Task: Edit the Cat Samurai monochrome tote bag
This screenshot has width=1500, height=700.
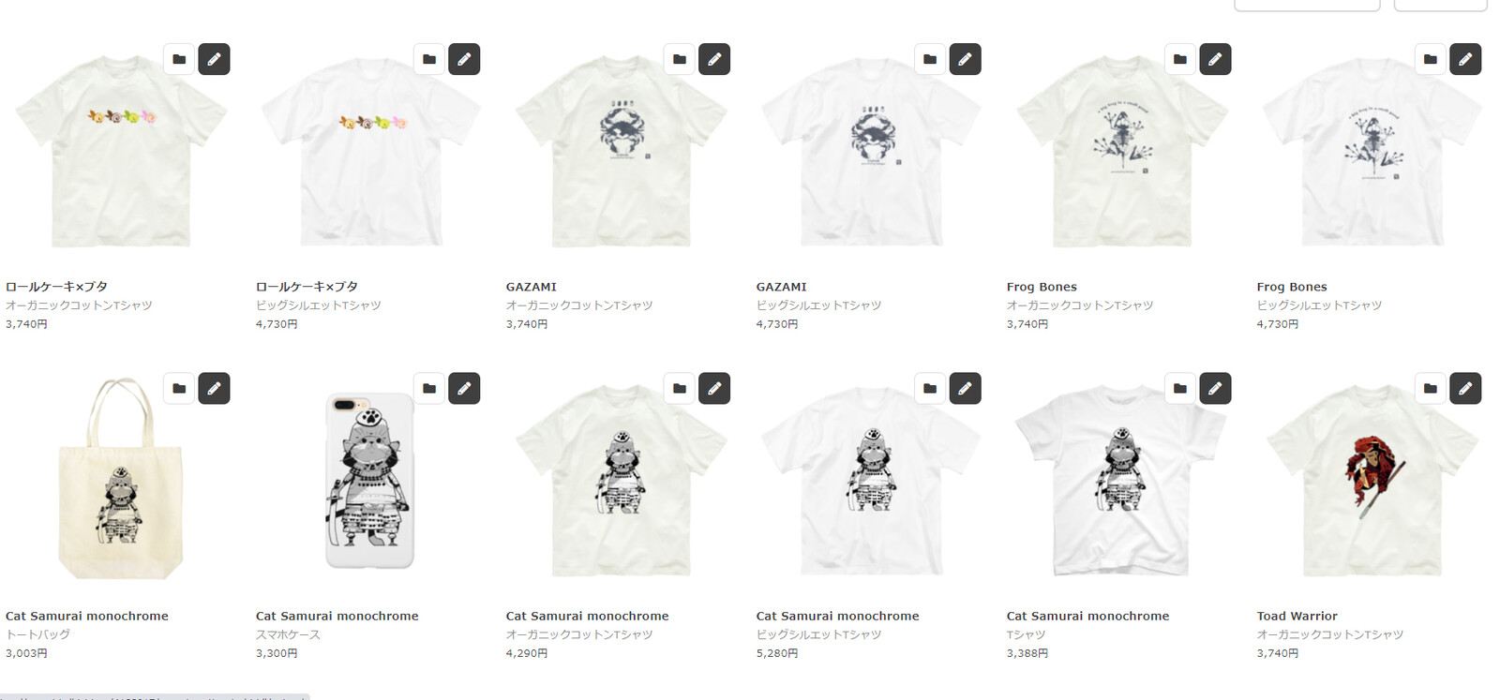Action: click(214, 388)
